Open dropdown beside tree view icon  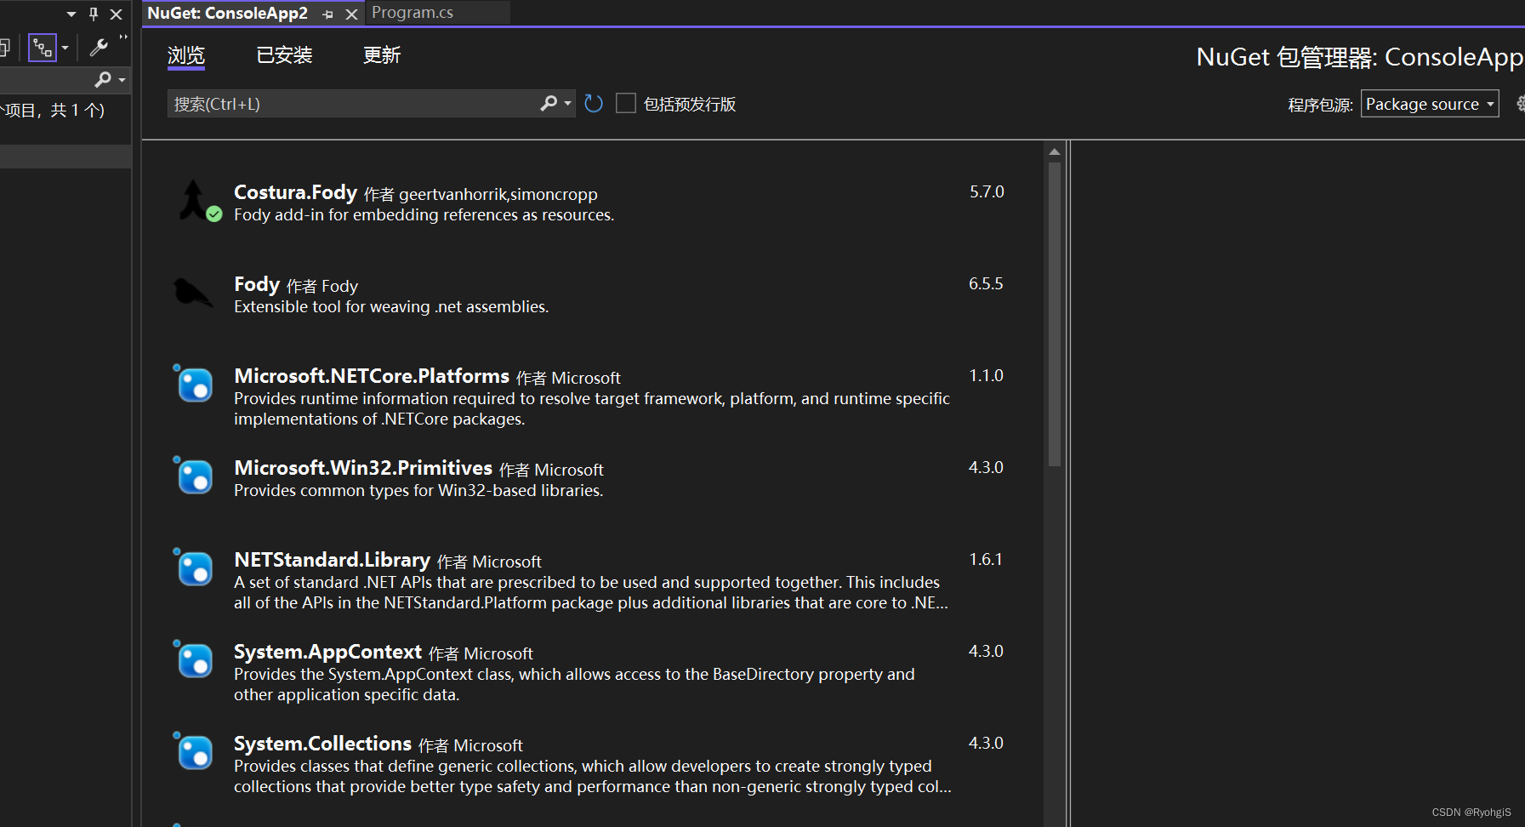coord(65,48)
